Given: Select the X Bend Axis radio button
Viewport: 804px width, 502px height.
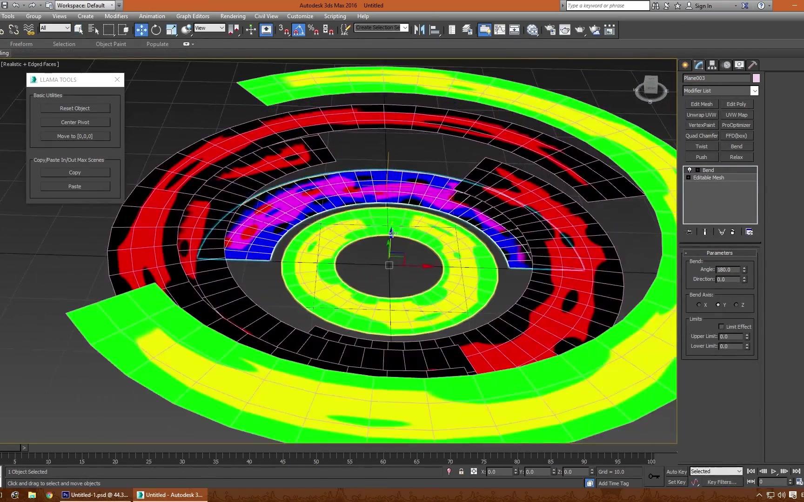Looking at the screenshot, I should (698, 304).
